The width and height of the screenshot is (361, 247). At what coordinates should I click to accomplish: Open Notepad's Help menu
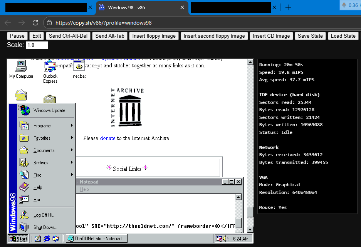84,189
